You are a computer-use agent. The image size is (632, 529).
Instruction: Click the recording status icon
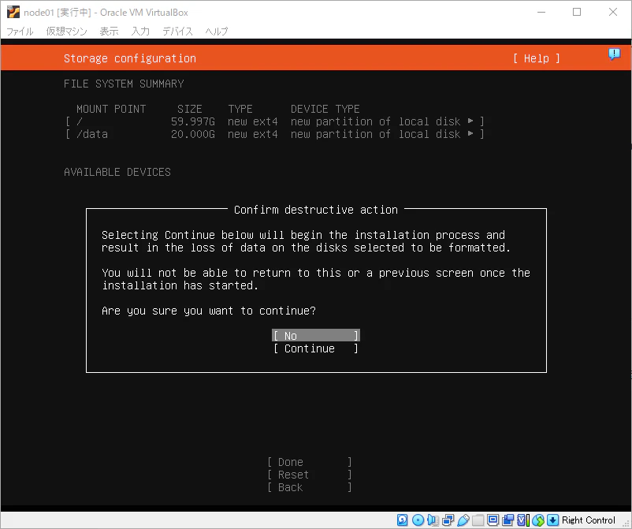click(x=507, y=520)
